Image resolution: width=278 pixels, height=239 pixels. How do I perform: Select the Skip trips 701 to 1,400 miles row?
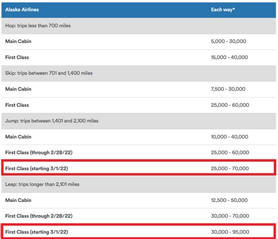click(x=138, y=73)
